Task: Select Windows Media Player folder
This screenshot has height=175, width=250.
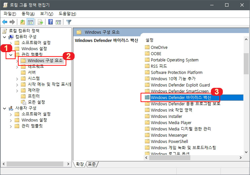Action: (x=171, y=122)
